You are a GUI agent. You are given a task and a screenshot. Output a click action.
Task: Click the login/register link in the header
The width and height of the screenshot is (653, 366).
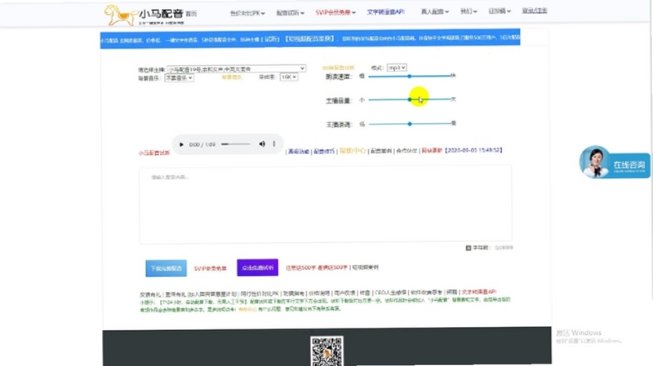(x=535, y=11)
